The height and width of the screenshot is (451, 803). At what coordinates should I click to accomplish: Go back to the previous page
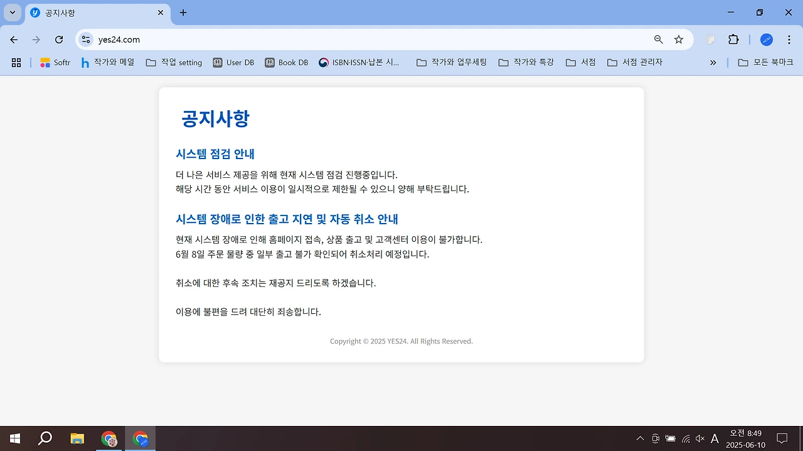14,39
